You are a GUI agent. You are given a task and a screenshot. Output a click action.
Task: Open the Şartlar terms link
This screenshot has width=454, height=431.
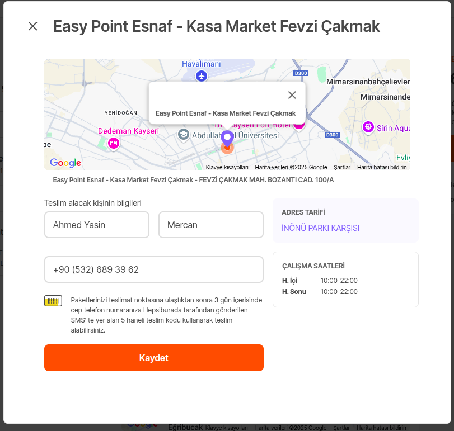point(342,167)
